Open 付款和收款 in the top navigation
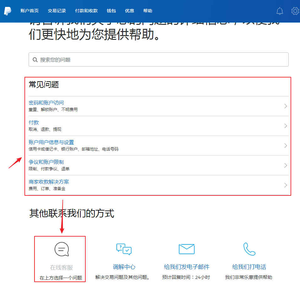This screenshot has height=283, width=300. [86, 11]
